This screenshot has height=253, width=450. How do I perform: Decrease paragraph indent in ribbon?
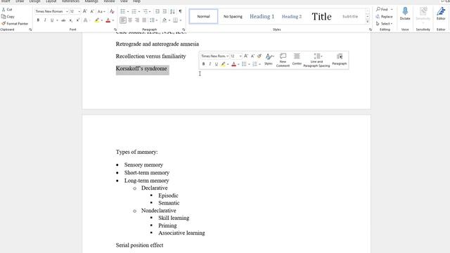pyautogui.click(x=157, y=11)
